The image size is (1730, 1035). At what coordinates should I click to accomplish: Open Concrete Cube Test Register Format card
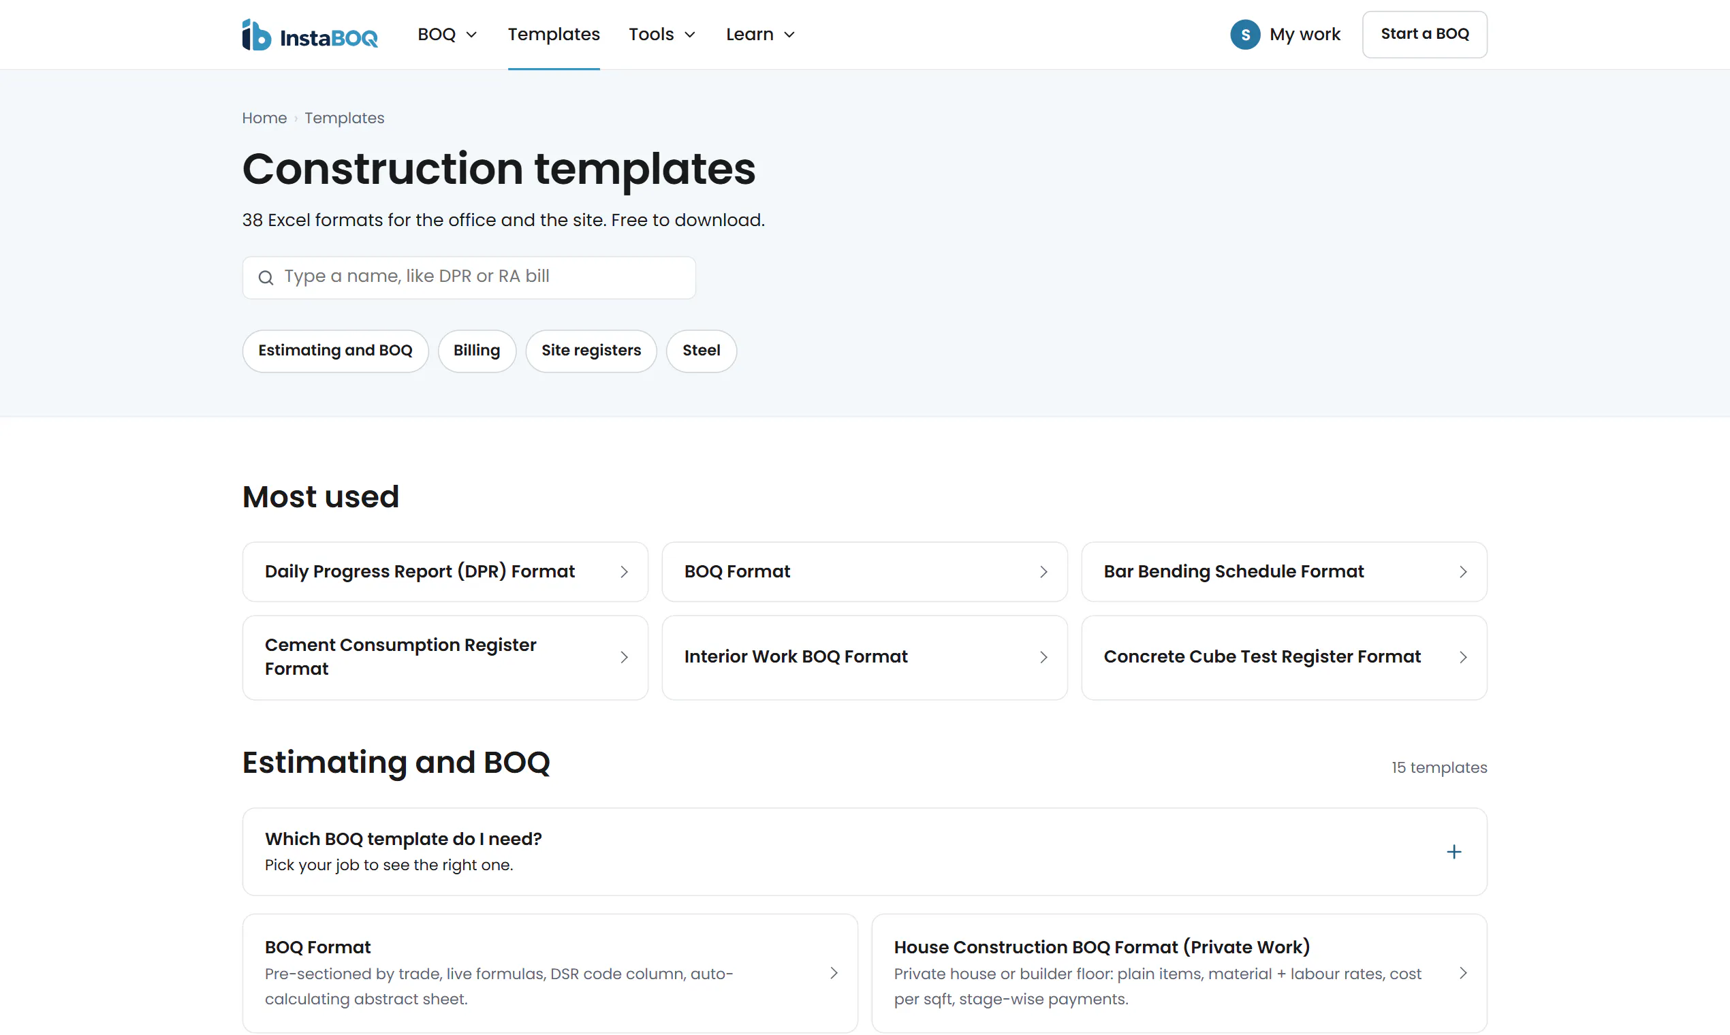(1284, 657)
